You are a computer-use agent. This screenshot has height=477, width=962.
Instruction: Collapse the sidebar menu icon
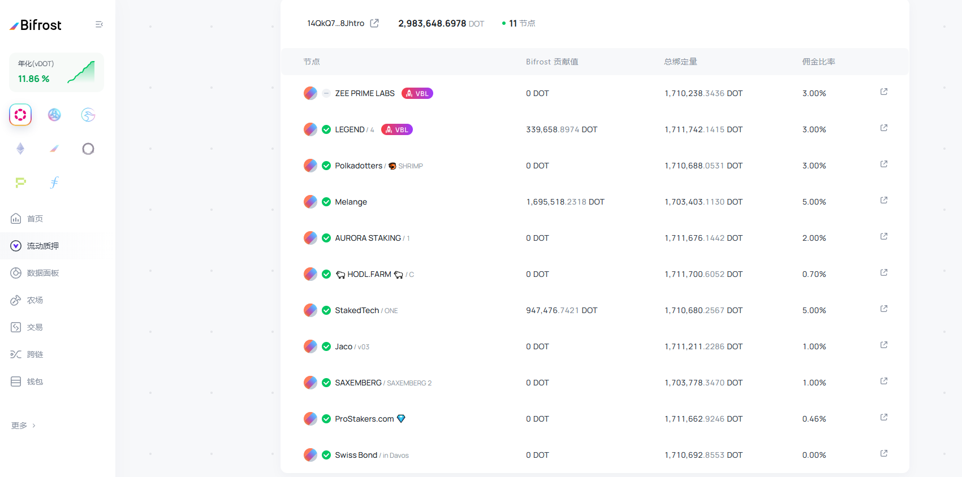coord(99,24)
